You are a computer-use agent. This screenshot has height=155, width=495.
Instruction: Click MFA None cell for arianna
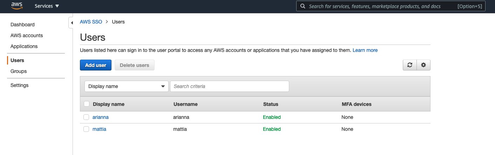point(347,117)
